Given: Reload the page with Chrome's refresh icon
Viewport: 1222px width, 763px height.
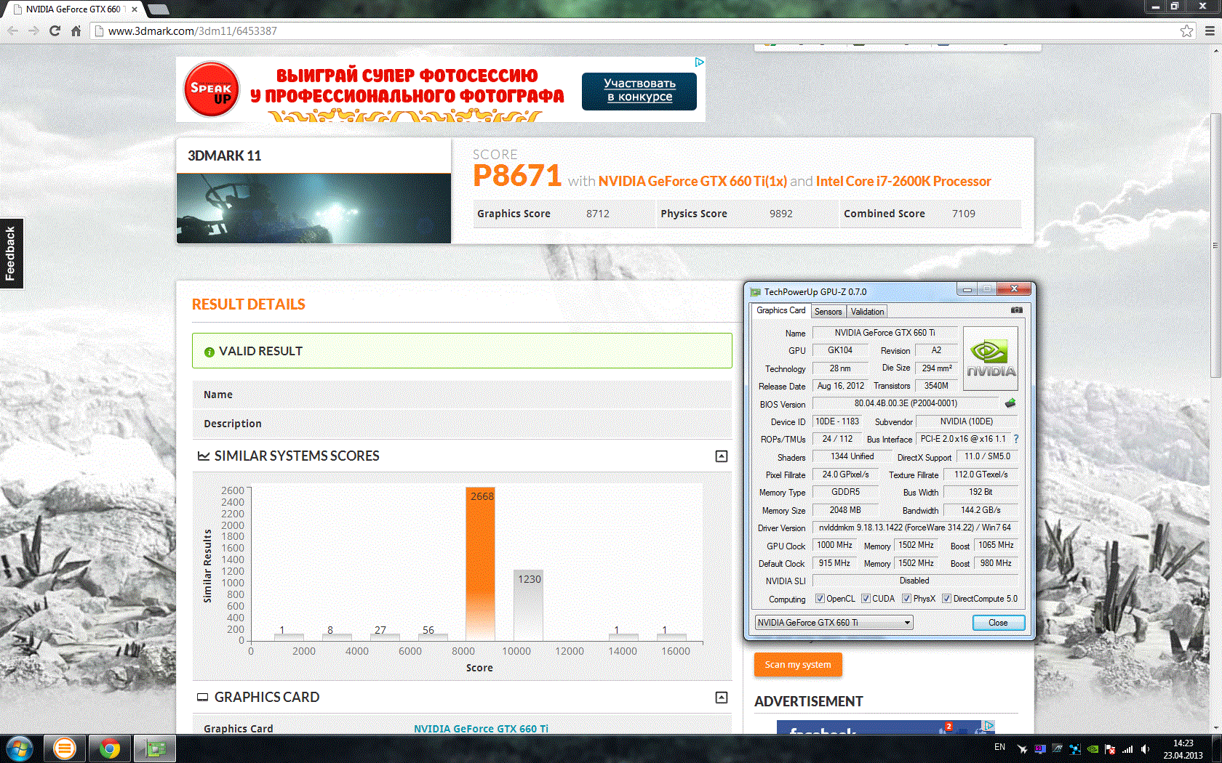Looking at the screenshot, I should [55, 31].
